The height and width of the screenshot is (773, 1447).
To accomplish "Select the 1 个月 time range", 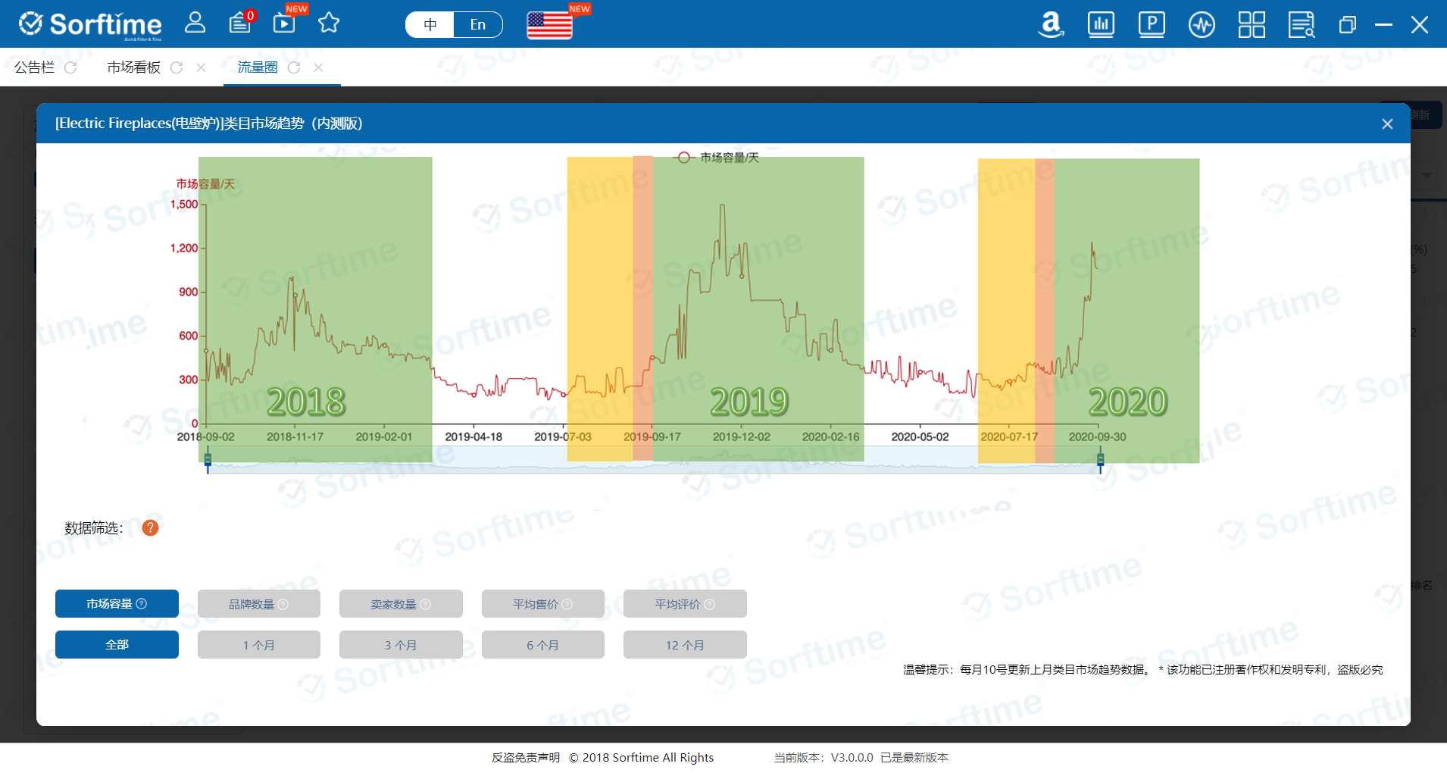I will pyautogui.click(x=259, y=644).
